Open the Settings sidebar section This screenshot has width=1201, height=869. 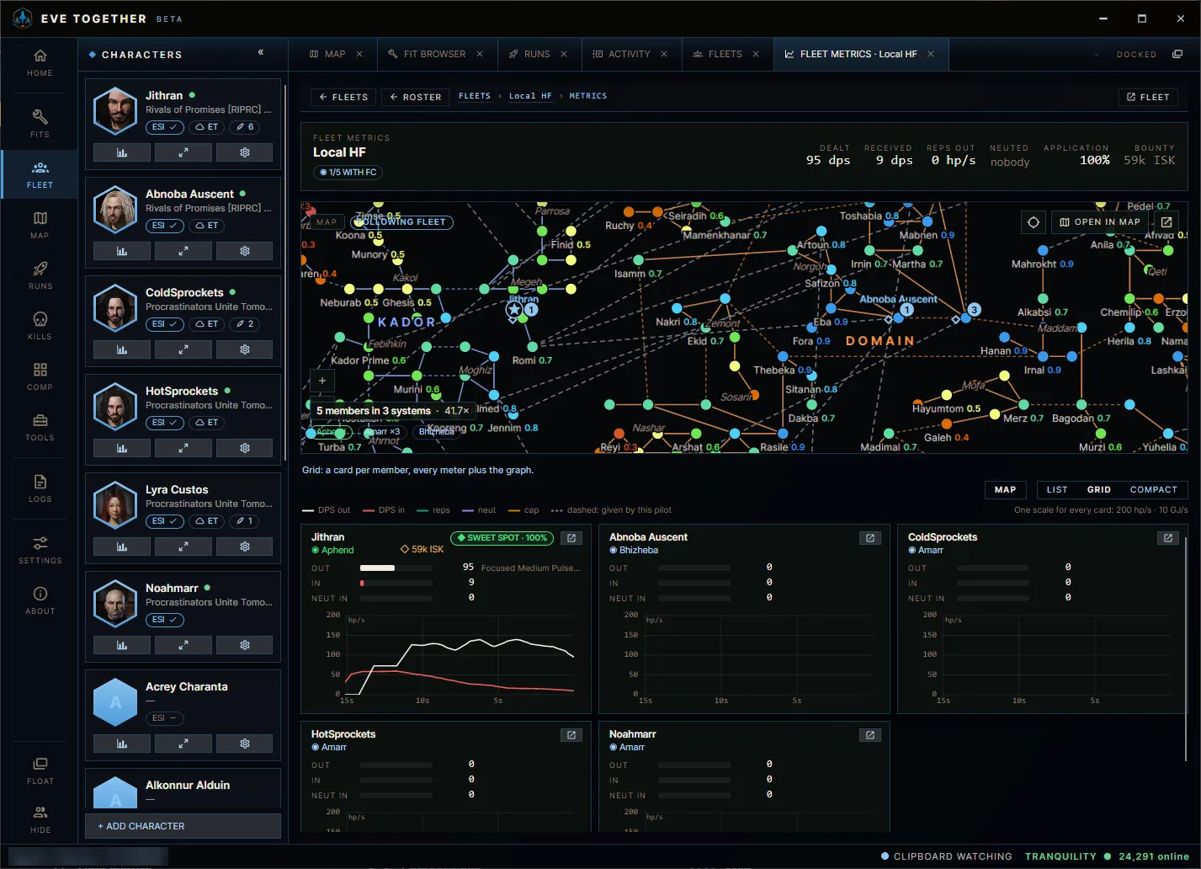coord(40,550)
